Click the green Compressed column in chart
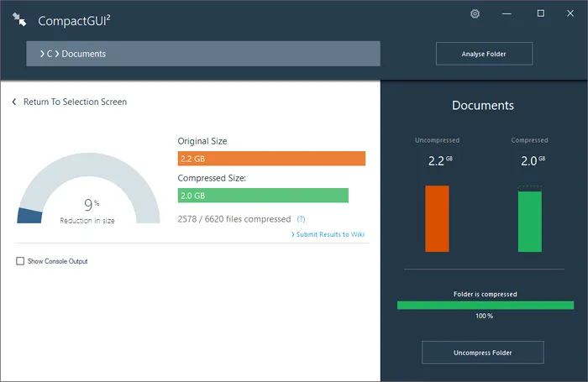Screen dimensions: 588x382 point(529,221)
